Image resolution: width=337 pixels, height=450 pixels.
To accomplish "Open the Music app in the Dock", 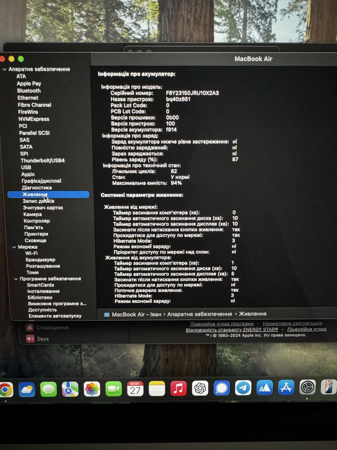I will [178, 388].
